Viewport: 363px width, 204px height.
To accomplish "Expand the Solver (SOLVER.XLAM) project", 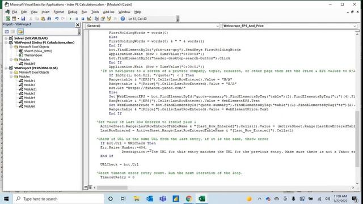I will click(6, 38).
